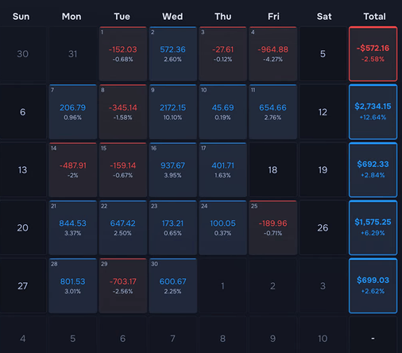Select empty Friday 18 cell
The width and height of the screenshot is (402, 353).
(x=273, y=170)
